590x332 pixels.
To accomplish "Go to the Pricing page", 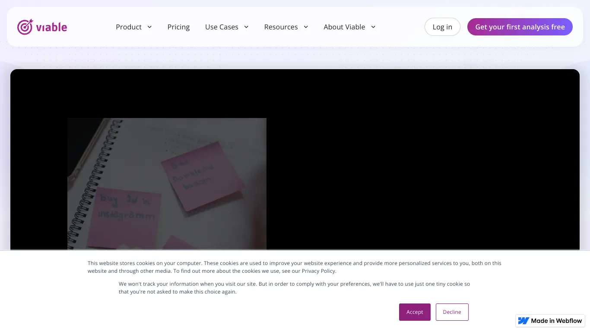I will pos(178,27).
